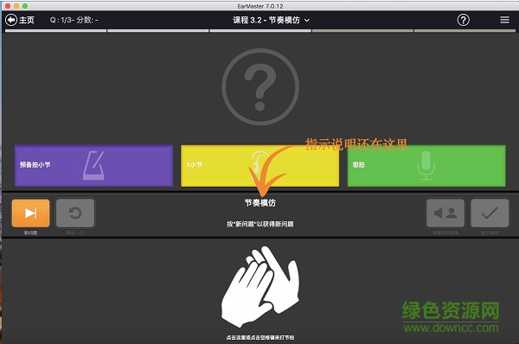Click the metronome icon in purple block
This screenshot has height=344, width=519.
93,165
